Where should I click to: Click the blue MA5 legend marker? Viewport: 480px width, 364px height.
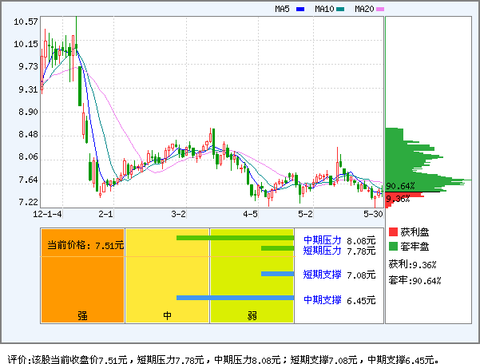coord(300,10)
